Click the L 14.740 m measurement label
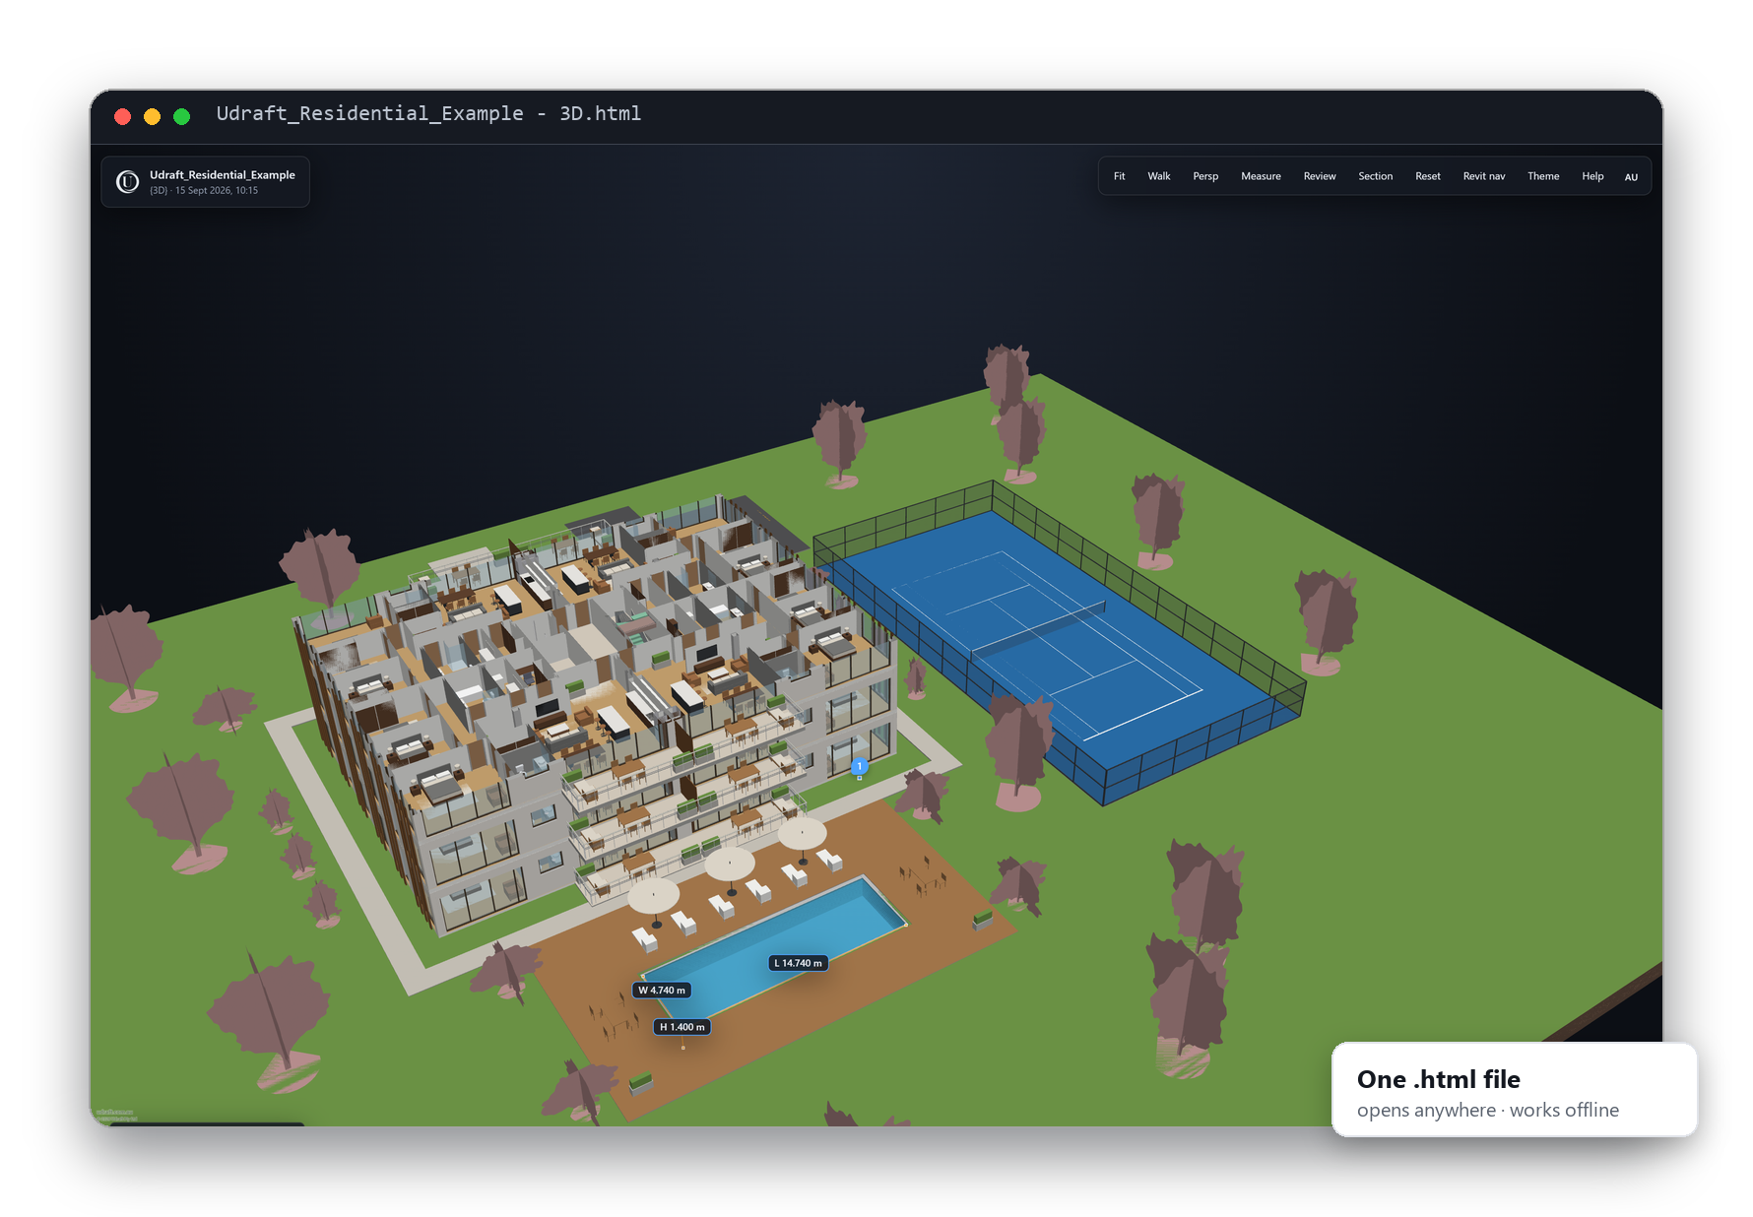 pos(798,963)
